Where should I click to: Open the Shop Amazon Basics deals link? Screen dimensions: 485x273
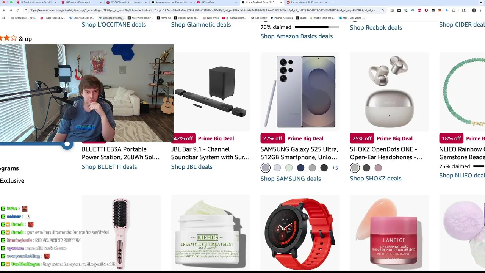click(297, 36)
